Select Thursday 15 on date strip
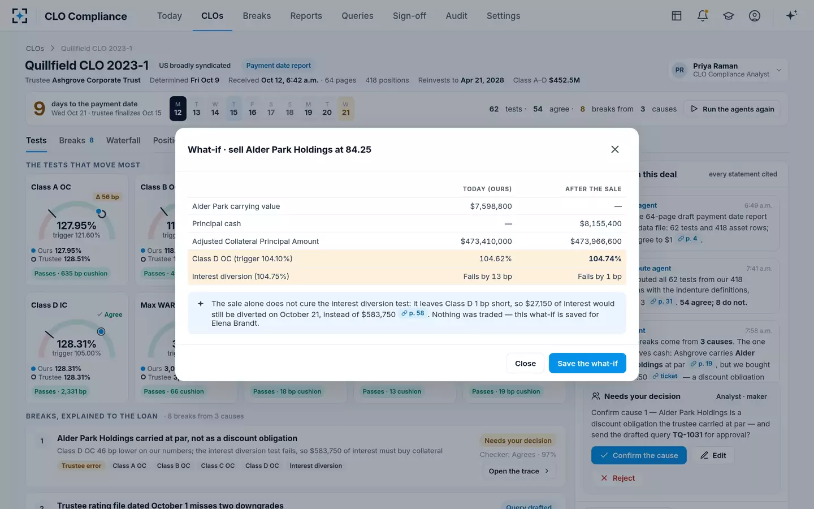 233,109
